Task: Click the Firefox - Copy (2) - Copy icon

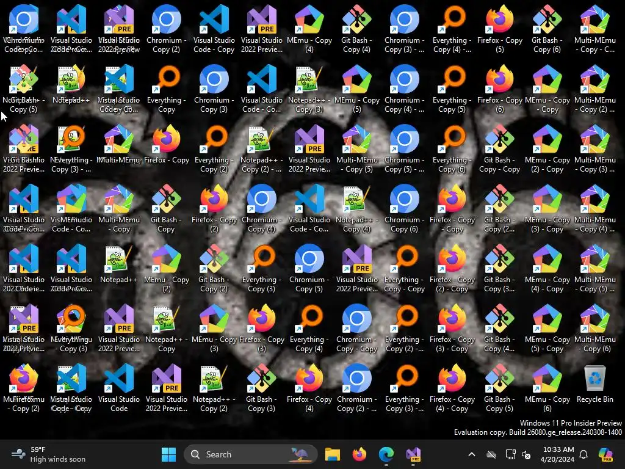Action: coord(452,269)
